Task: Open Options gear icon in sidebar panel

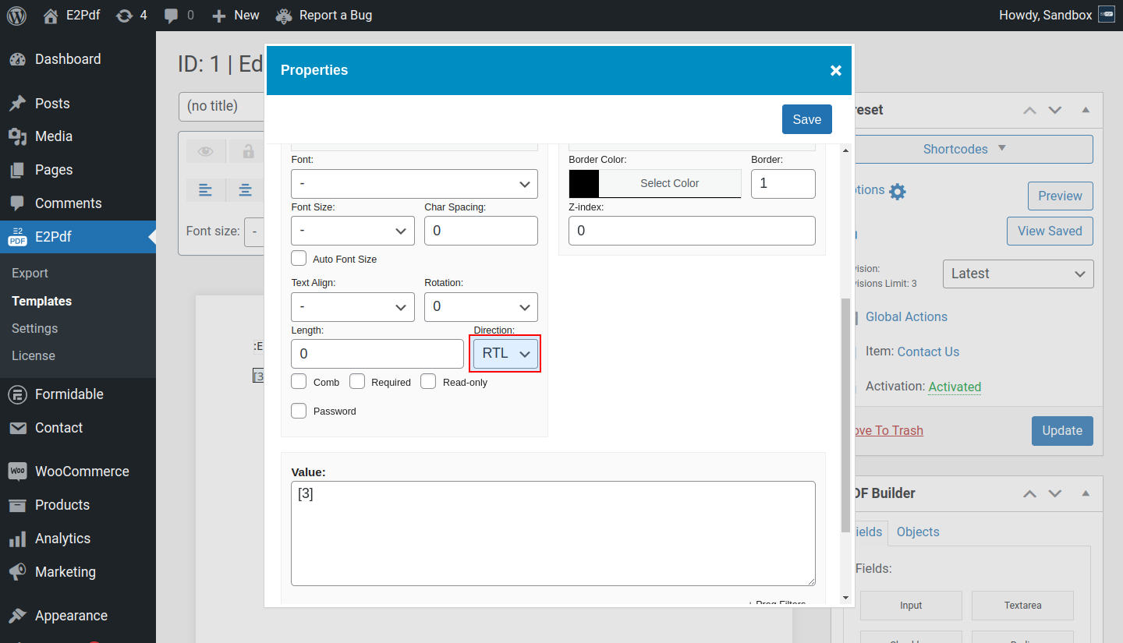Action: (898, 191)
